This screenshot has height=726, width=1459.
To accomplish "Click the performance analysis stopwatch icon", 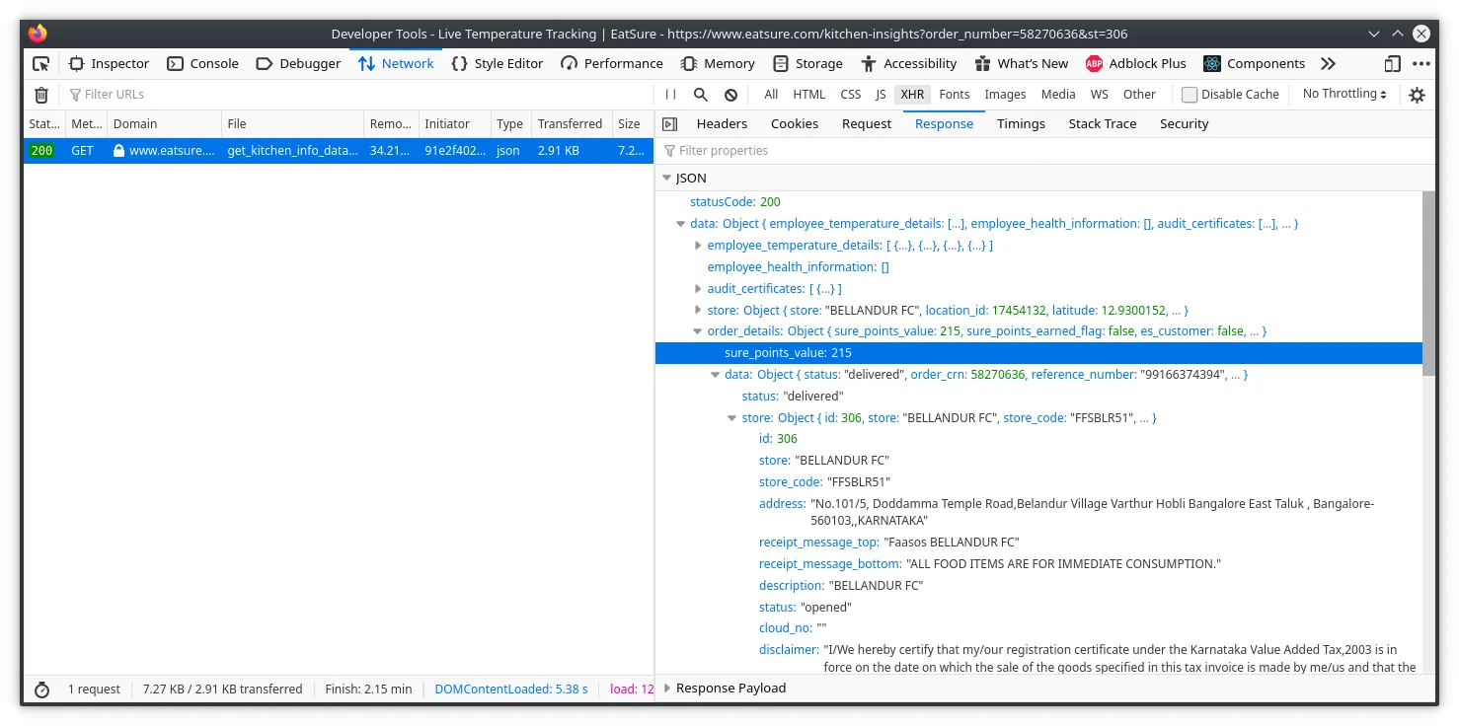I will coord(41,690).
